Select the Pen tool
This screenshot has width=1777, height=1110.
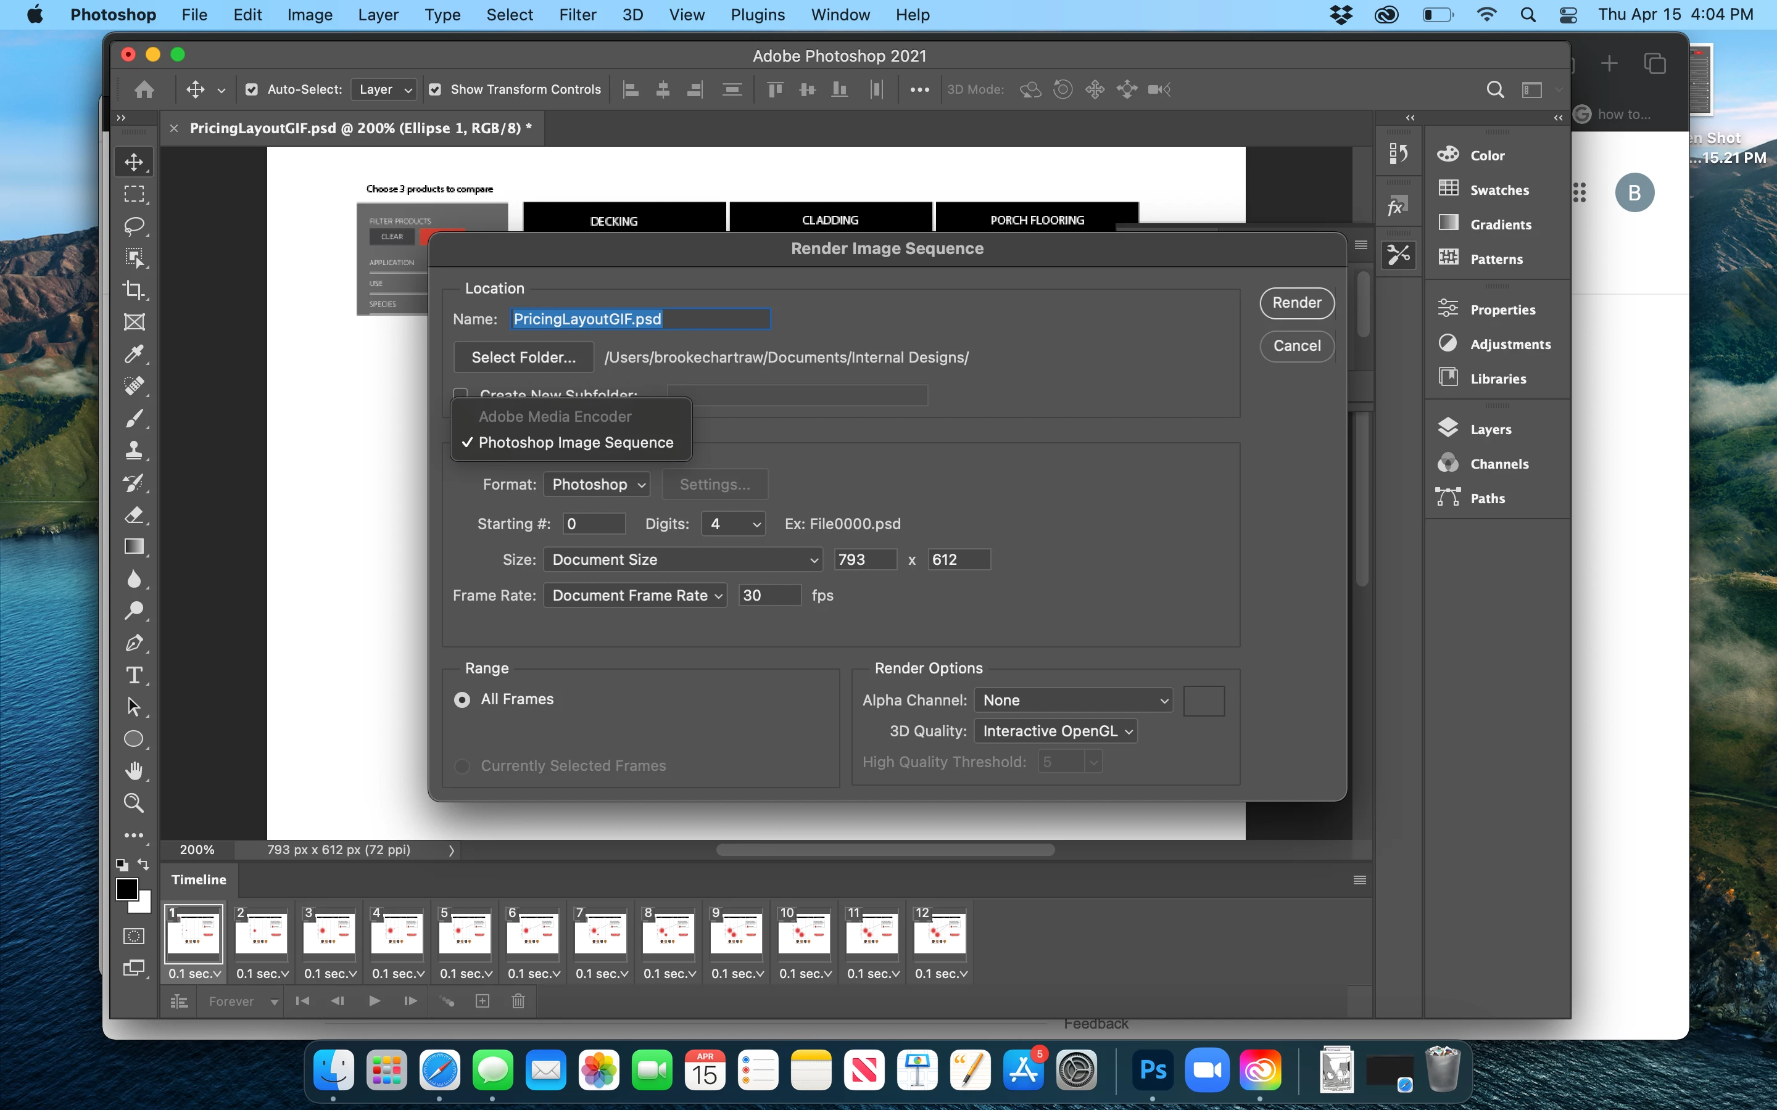click(134, 643)
